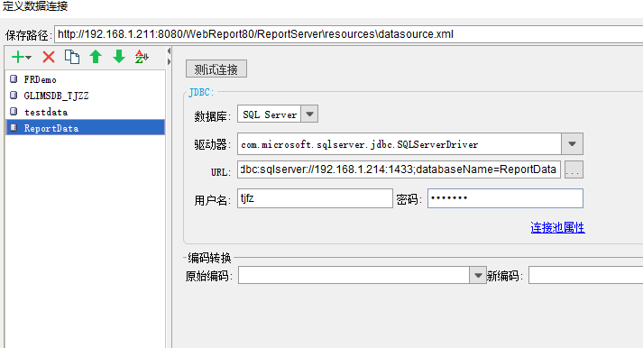The width and height of the screenshot is (643, 348).
Task: Select the GLIMSDB_TJZZ connection
Action: pyautogui.click(x=86, y=96)
